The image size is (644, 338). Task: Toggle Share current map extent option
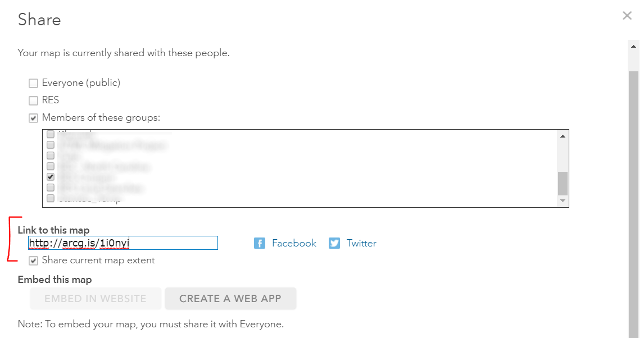click(34, 261)
